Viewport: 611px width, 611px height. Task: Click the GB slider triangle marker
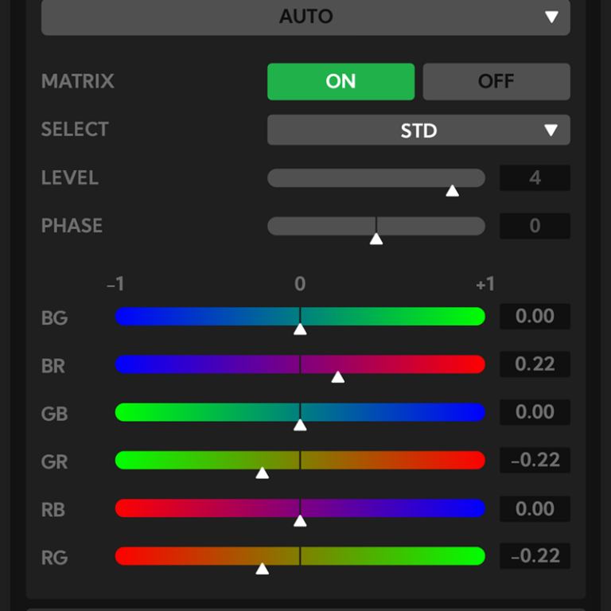point(300,425)
